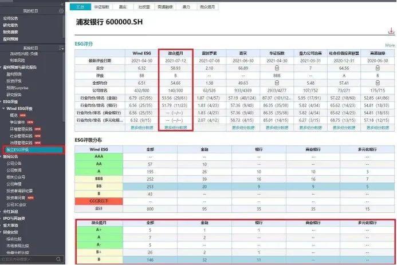Viewport: 397px width, 265px height.
Task: Open the 系统栏目 dropdown menu arrow
Action: [61, 48]
